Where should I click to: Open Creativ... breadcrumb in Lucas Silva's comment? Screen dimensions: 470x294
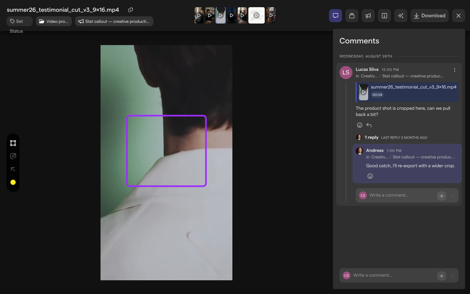point(369,76)
